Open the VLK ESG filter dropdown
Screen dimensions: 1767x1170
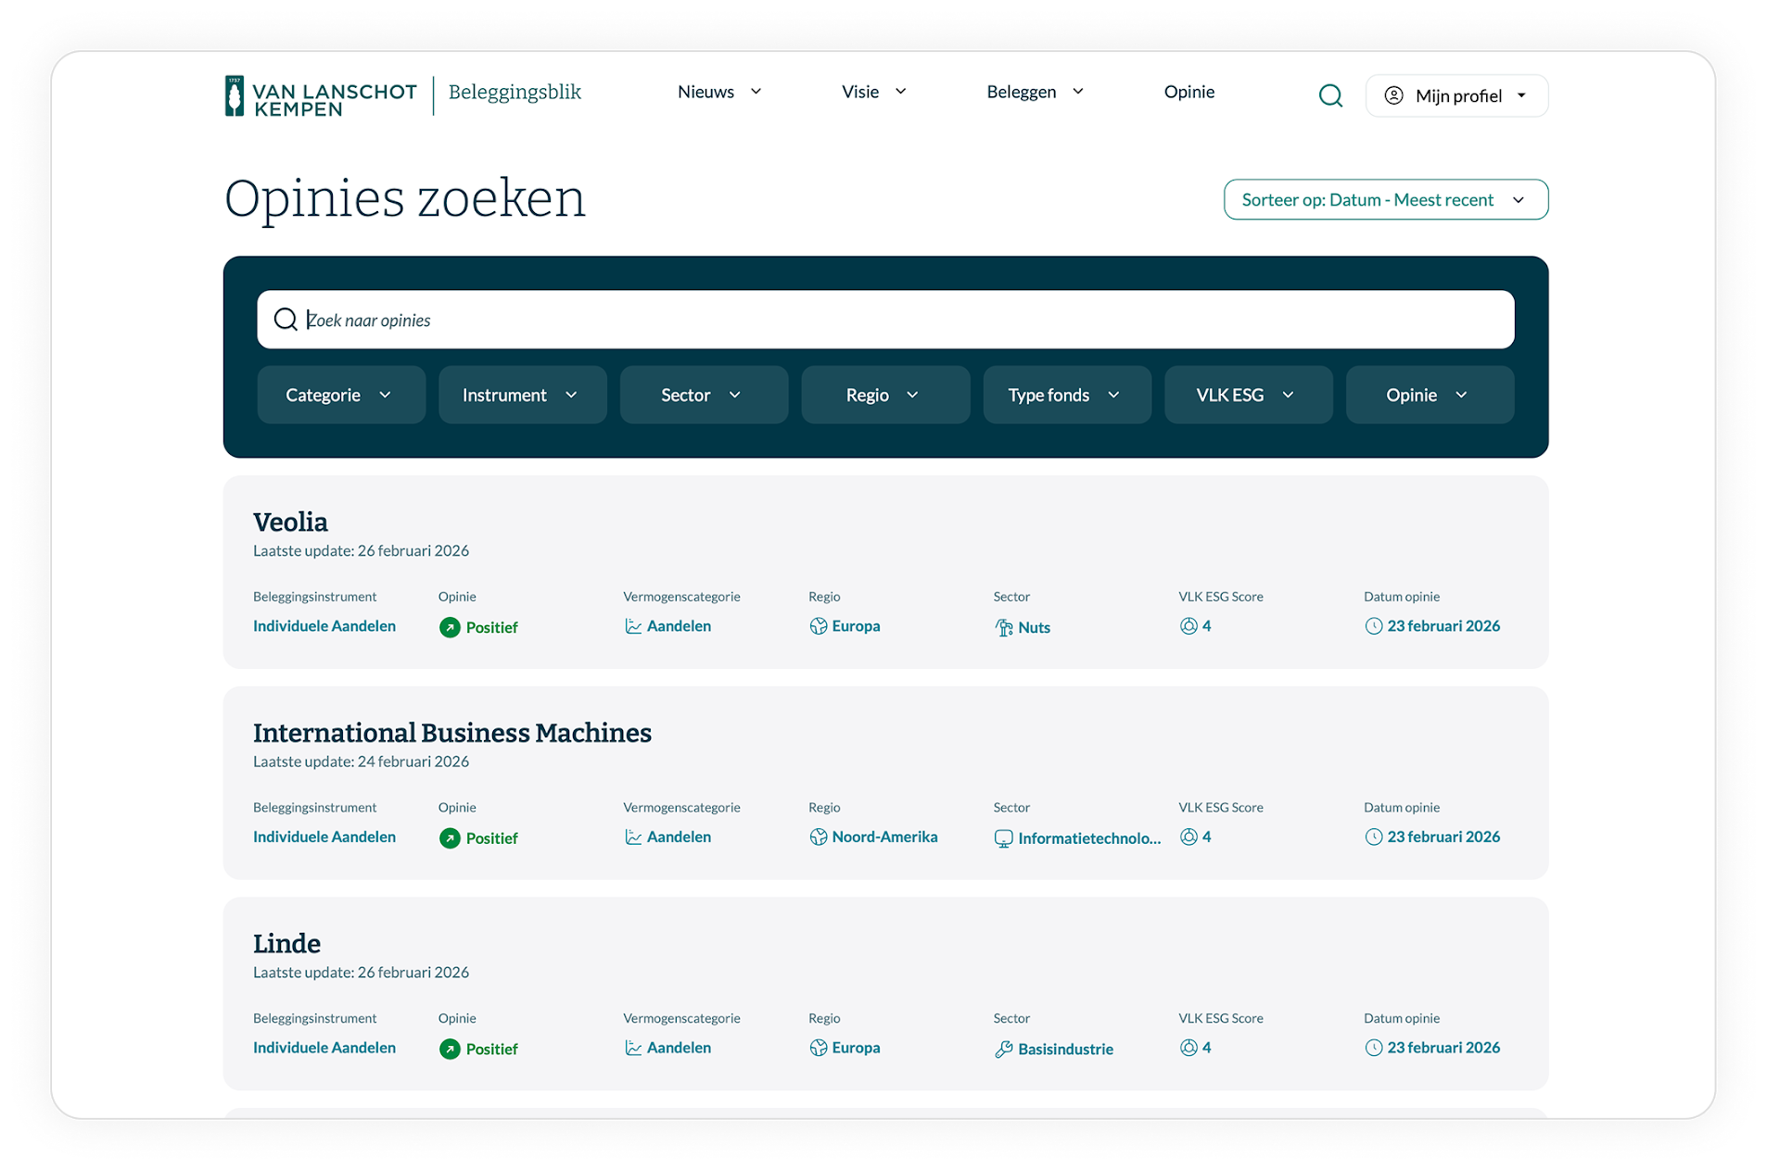pos(1247,396)
